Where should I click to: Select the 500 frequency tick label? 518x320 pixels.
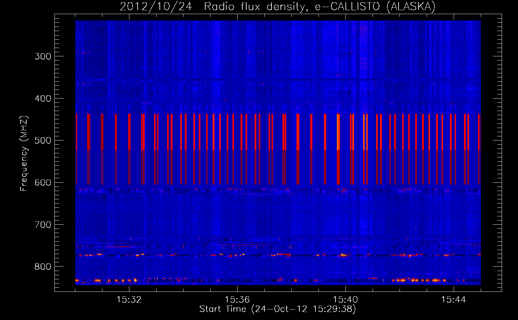click(x=43, y=140)
